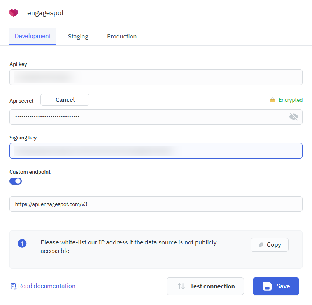Click the documentation icon beside Read documentation
The height and width of the screenshot is (305, 312).
coord(13,286)
